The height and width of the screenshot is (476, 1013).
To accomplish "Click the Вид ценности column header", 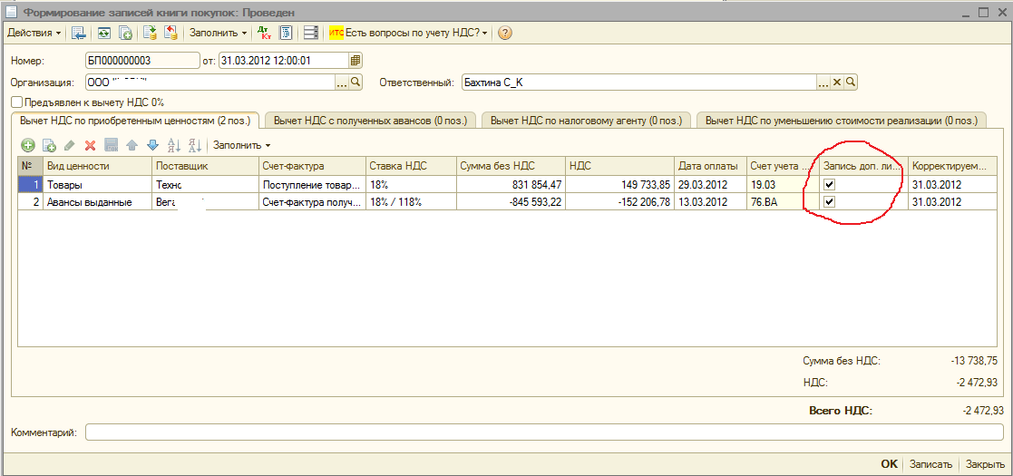I will [x=97, y=167].
